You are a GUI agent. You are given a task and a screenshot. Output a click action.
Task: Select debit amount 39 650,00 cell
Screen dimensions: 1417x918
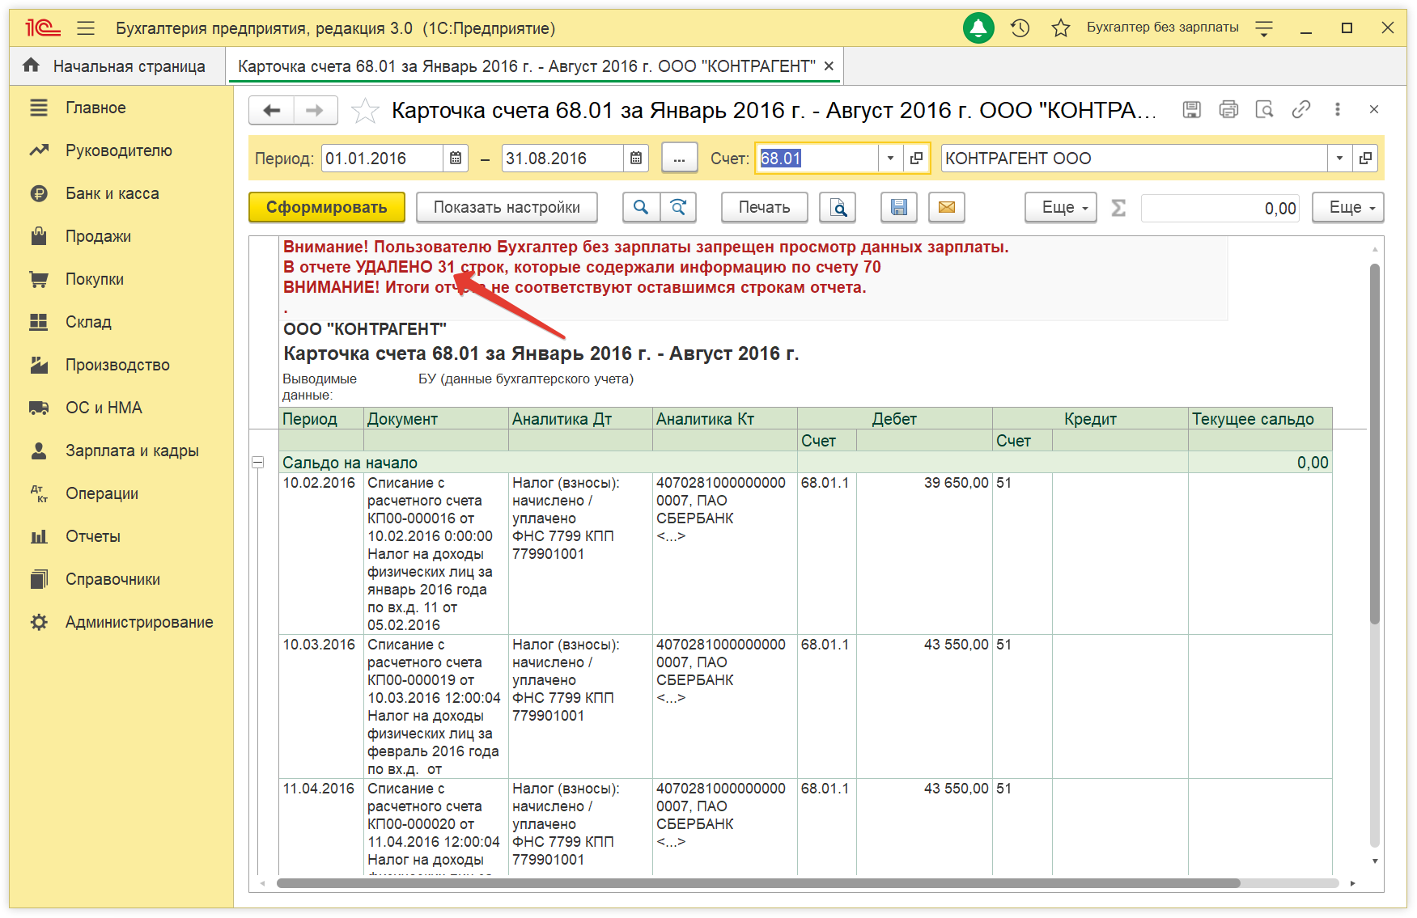[924, 553]
